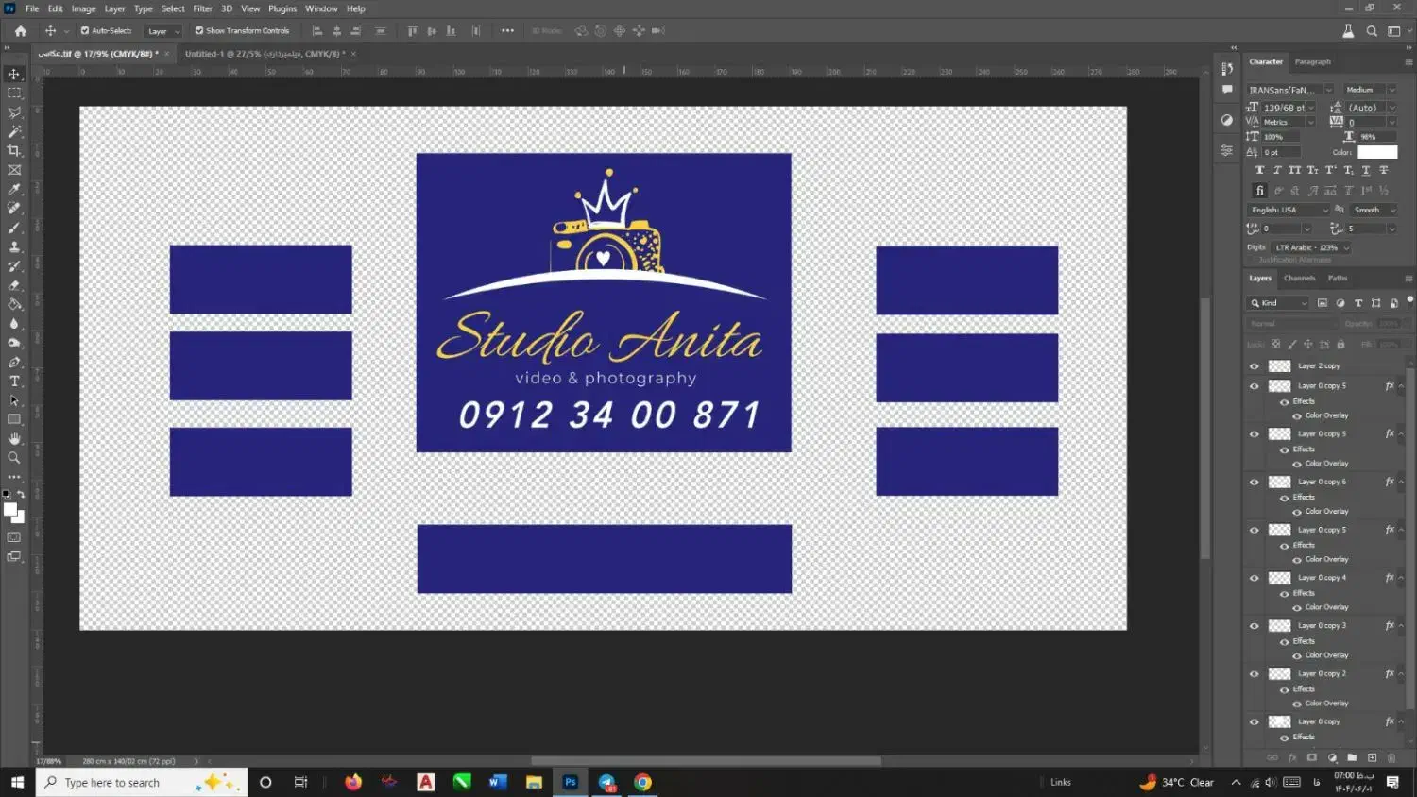Select the Eraser tool
Viewport: 1417px width, 797px height.
coord(14,285)
